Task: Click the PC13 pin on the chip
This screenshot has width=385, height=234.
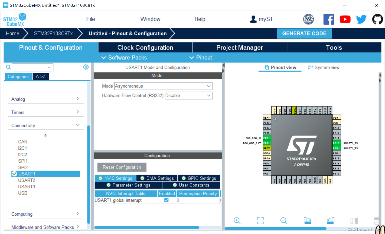Action: point(267,123)
